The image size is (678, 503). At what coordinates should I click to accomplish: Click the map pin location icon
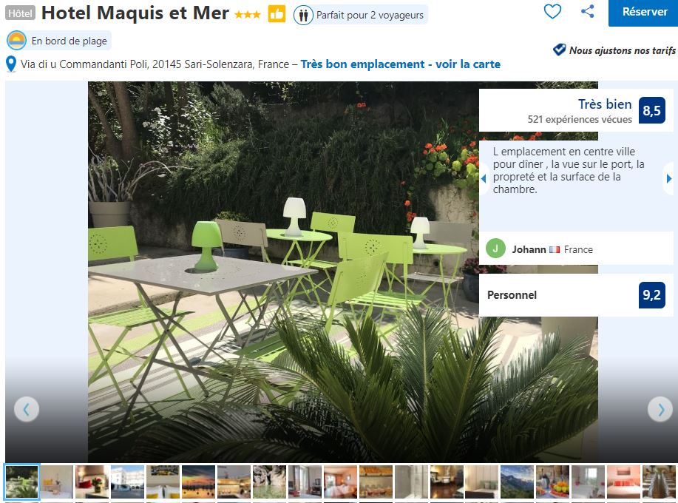(x=11, y=64)
